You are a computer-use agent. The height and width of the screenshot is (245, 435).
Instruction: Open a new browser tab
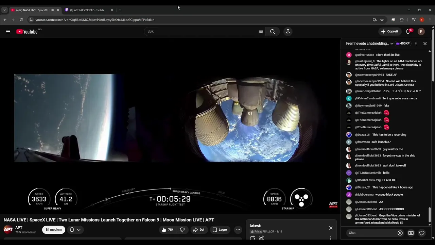pos(120,10)
